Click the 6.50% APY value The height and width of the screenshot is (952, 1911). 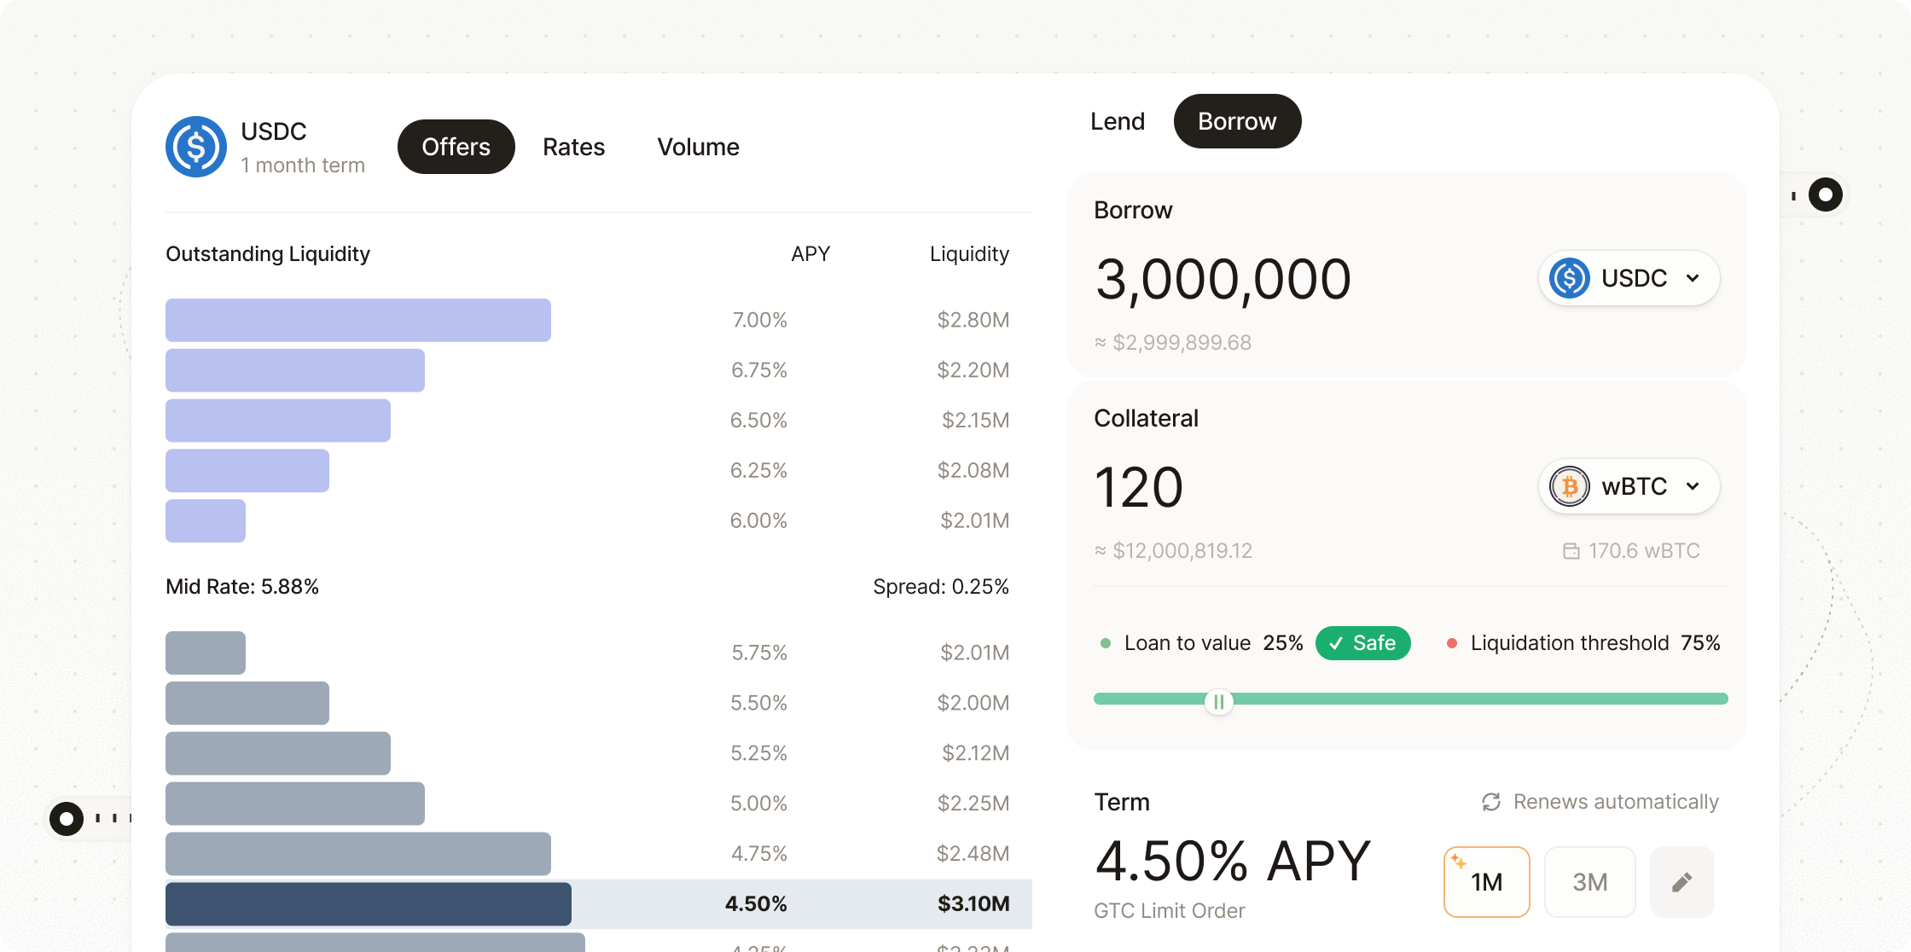(x=758, y=421)
